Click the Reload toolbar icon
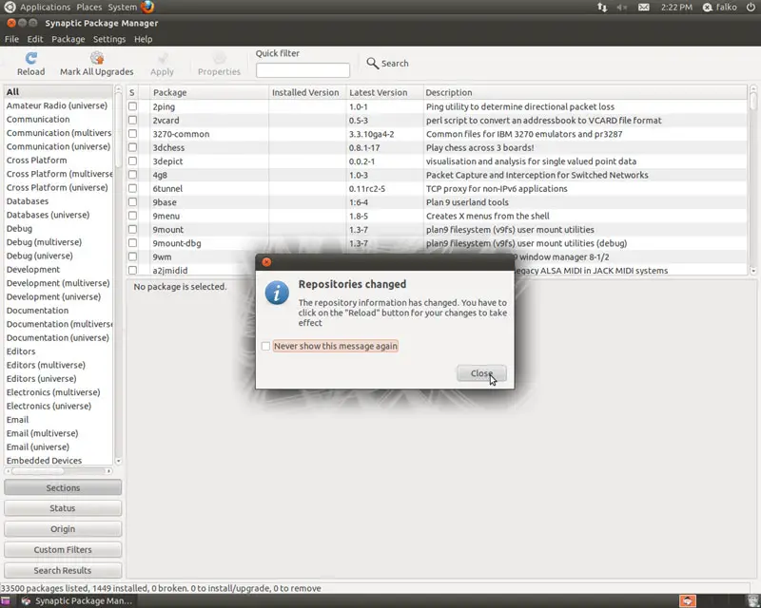The height and width of the screenshot is (608, 761). [x=31, y=58]
